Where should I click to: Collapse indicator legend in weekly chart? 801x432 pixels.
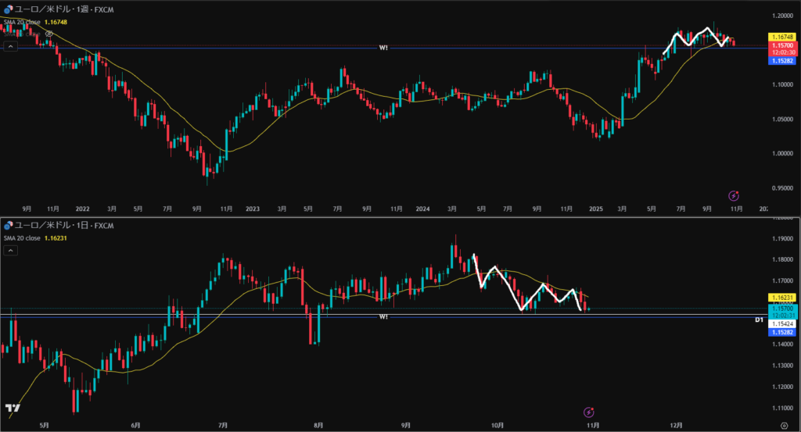tap(10, 47)
